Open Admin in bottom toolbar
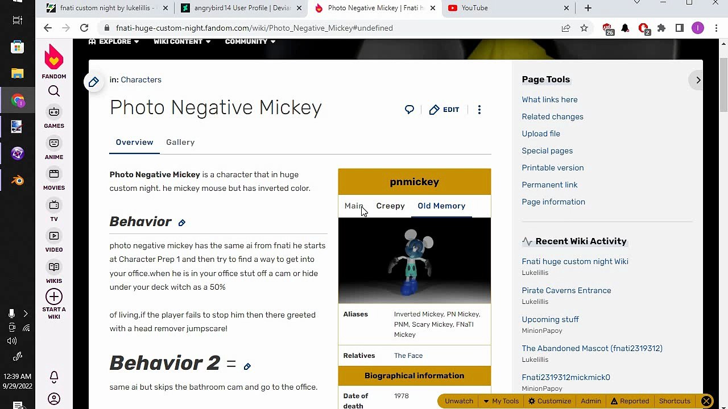The height and width of the screenshot is (409, 728). [x=591, y=401]
